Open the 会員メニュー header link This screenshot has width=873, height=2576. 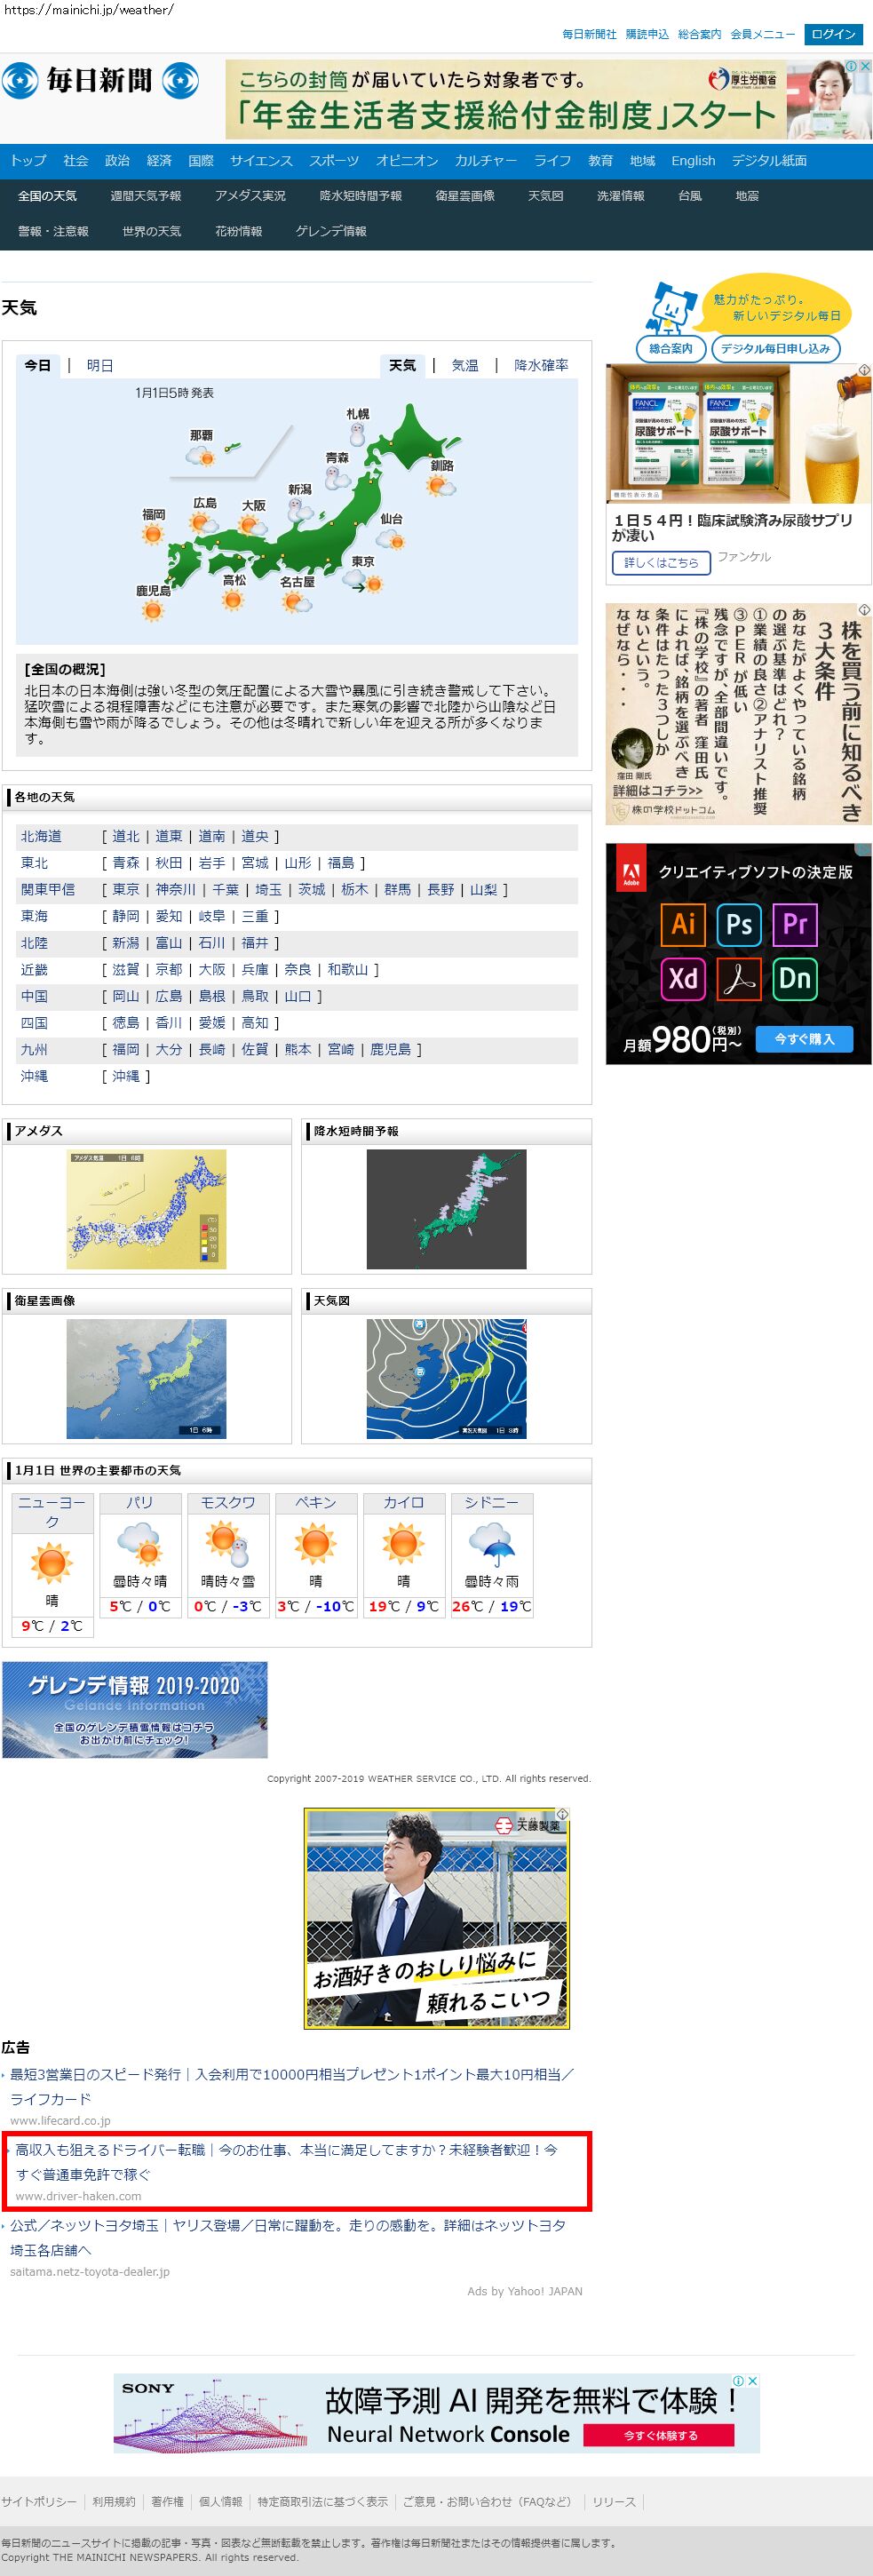(762, 34)
